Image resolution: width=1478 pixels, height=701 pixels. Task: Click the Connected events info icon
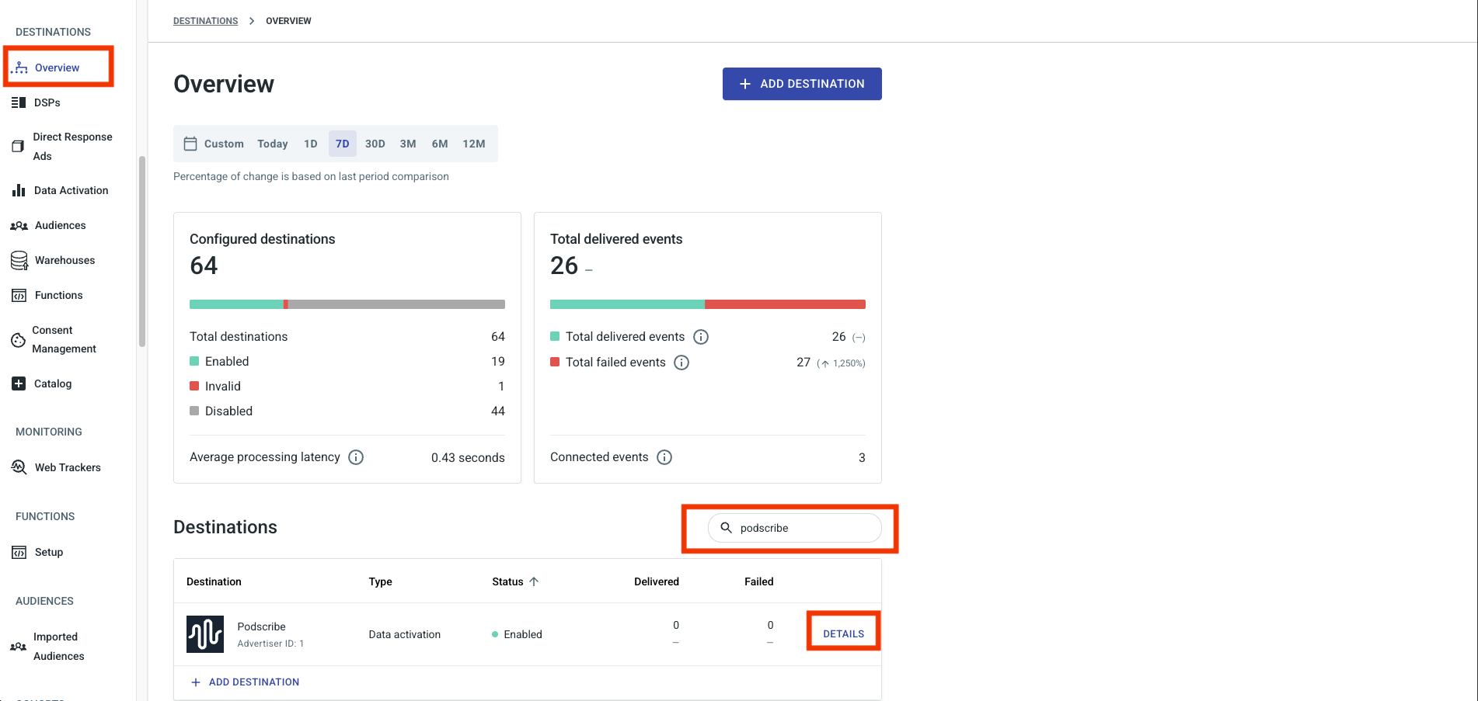click(664, 457)
